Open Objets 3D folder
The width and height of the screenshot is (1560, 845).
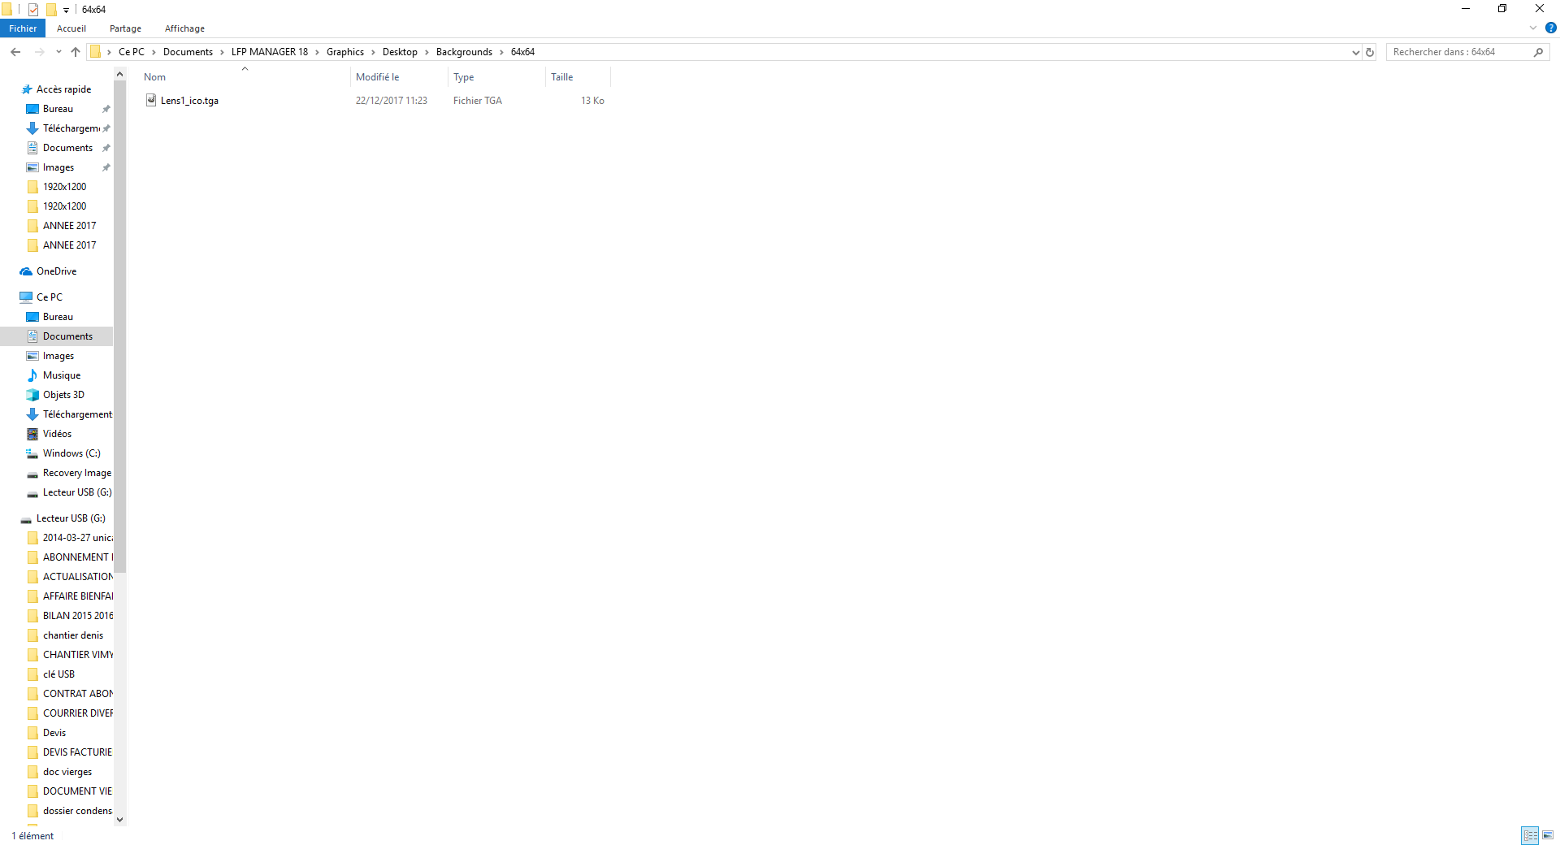(x=63, y=395)
